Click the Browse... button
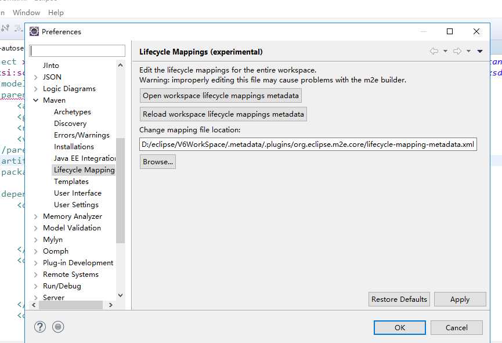Screen dimensions: 502x343 158,162
